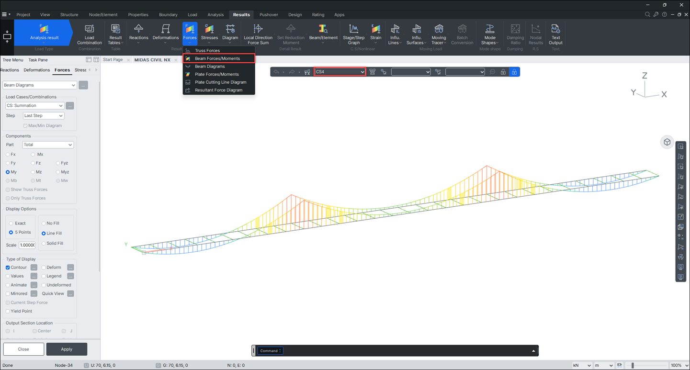Open the Influence Lines menu
Screen dimensions: 690x370
pyautogui.click(x=395, y=34)
